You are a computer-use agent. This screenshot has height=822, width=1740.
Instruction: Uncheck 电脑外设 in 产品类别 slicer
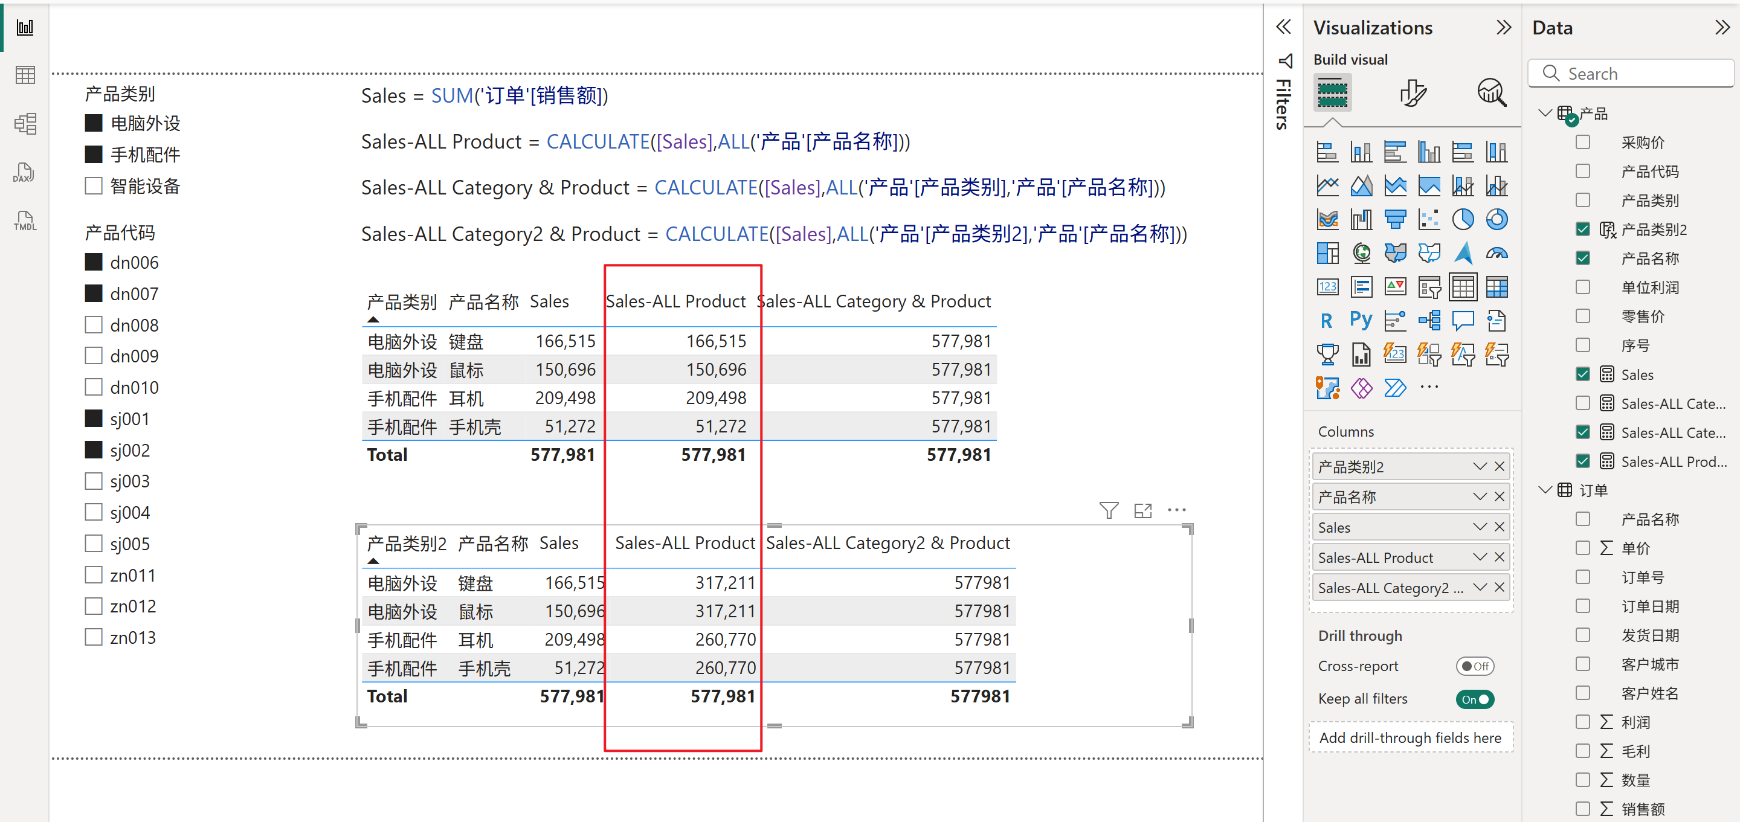point(93,123)
